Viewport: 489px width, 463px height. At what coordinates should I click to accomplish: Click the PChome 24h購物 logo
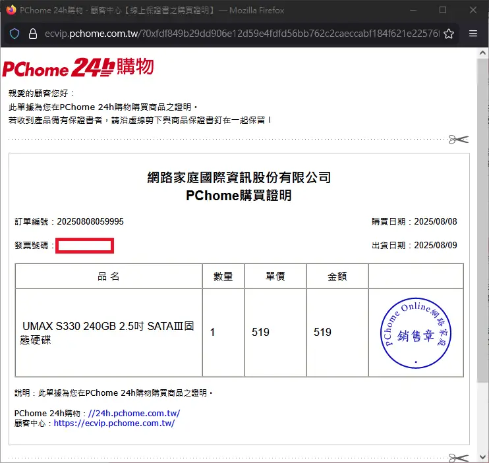(x=78, y=68)
